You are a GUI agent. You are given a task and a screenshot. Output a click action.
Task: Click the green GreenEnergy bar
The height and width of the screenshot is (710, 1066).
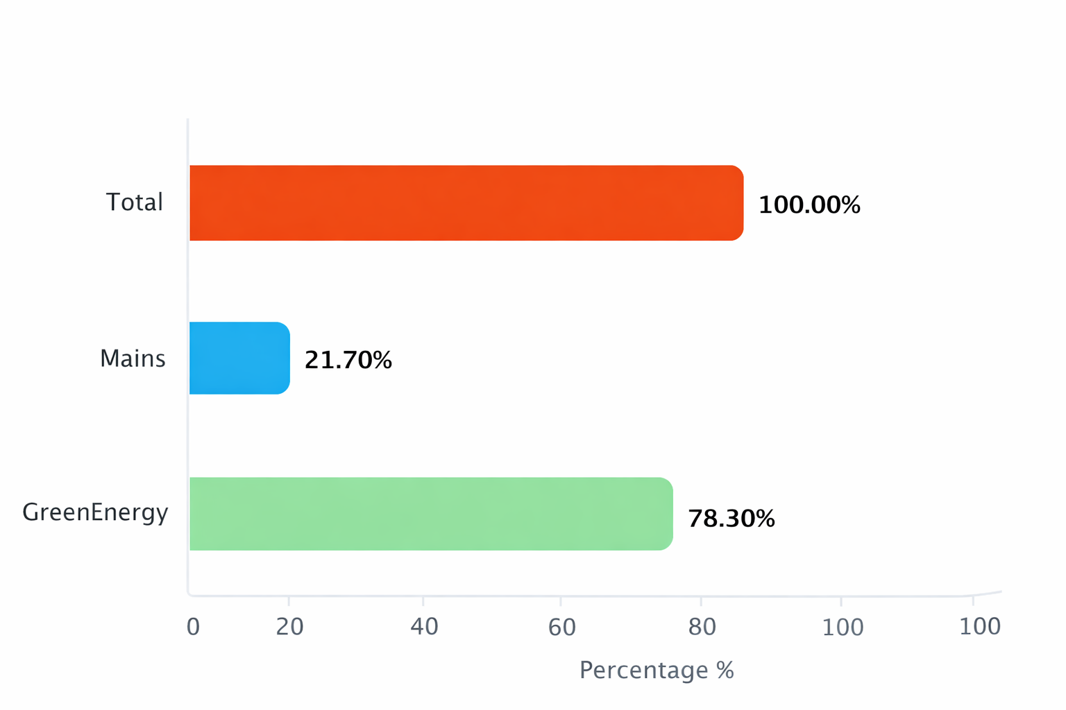pos(430,514)
